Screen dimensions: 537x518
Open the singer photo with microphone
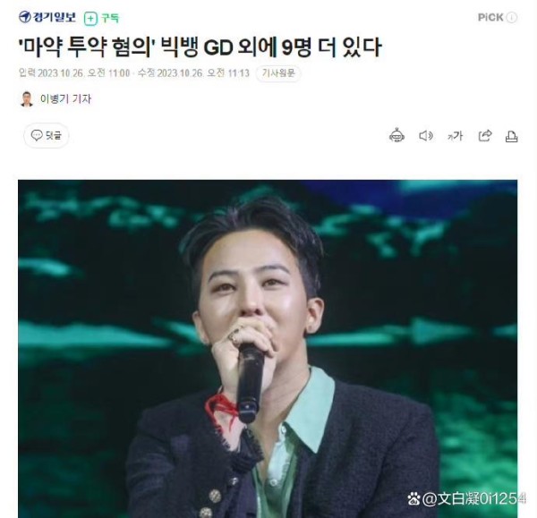[268, 349]
